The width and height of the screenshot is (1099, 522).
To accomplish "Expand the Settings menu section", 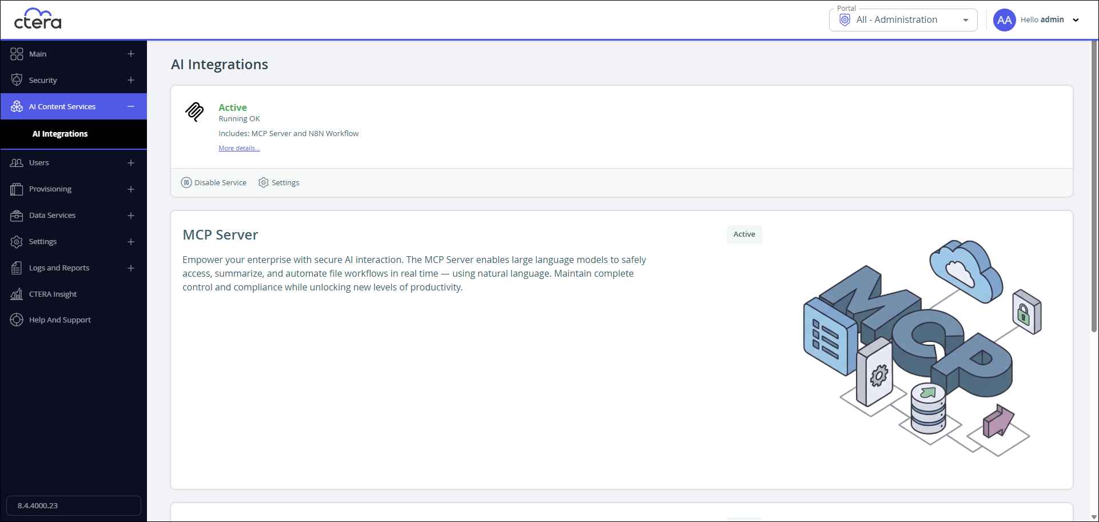I will pos(131,242).
